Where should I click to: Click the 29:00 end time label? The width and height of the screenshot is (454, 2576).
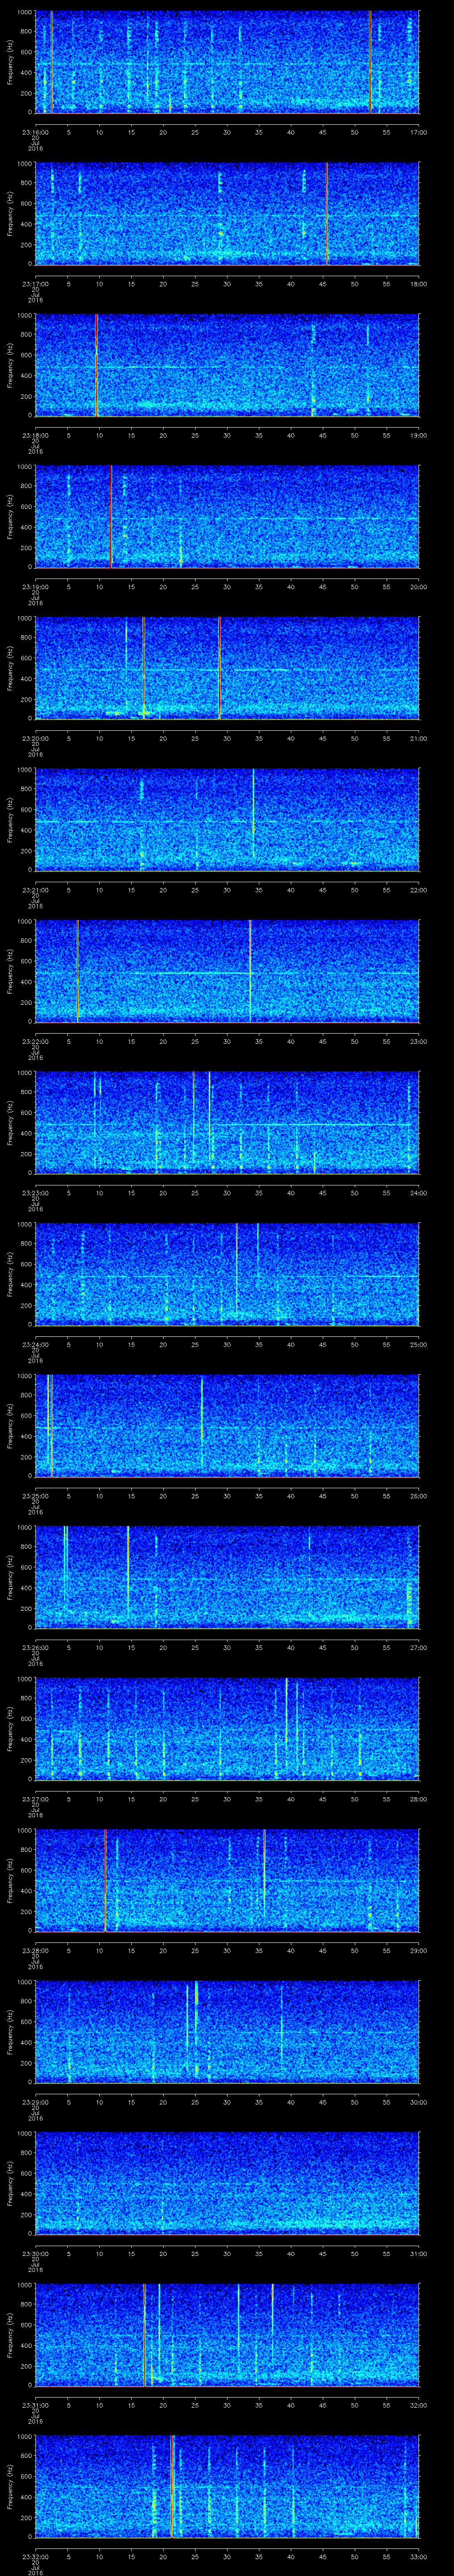[x=418, y=1950]
